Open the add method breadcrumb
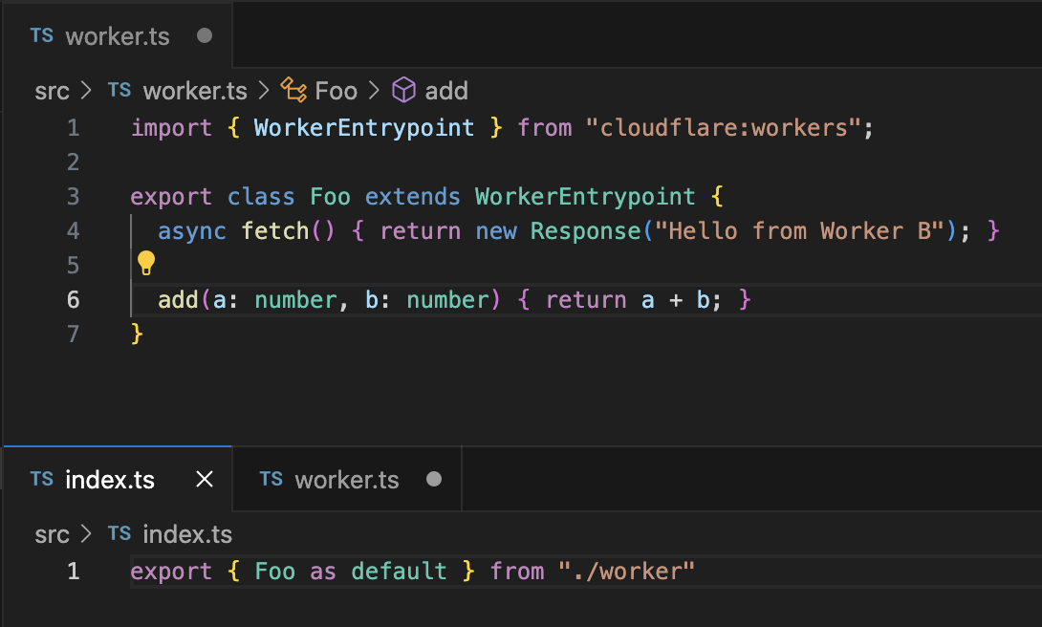 tap(446, 91)
